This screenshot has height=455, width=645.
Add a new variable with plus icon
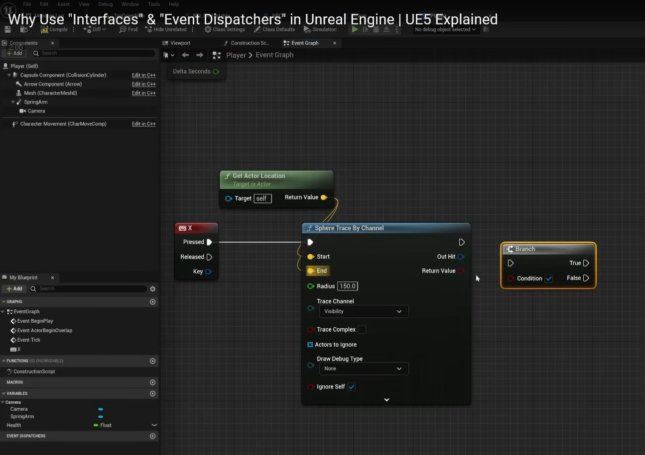(152, 394)
